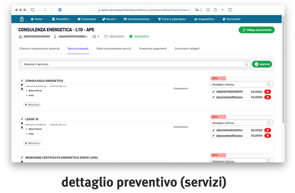Click the Kairos logo in navigation bar
The width and height of the screenshot is (295, 193).
(22, 19)
